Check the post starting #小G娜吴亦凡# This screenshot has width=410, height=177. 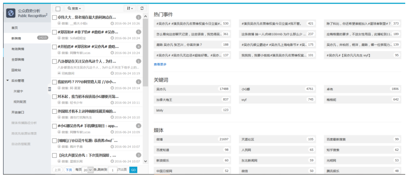coord(55,126)
